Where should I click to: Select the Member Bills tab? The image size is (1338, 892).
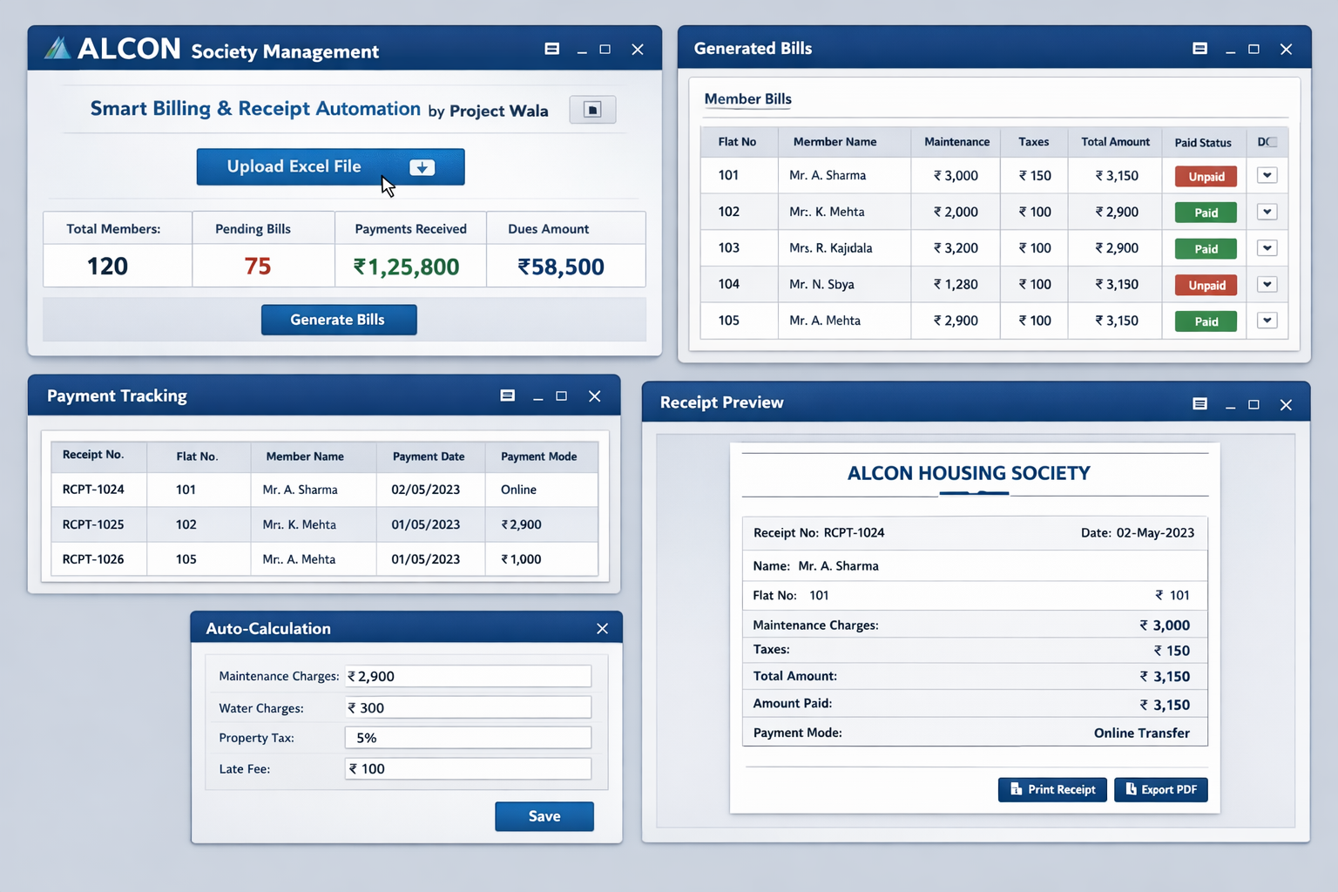747,99
